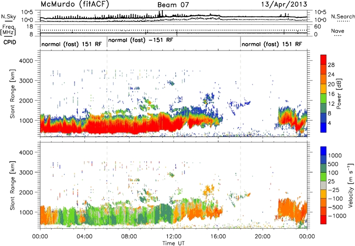
Task: Select the Slant Range [km] label of Power panel
Action: click(13, 94)
